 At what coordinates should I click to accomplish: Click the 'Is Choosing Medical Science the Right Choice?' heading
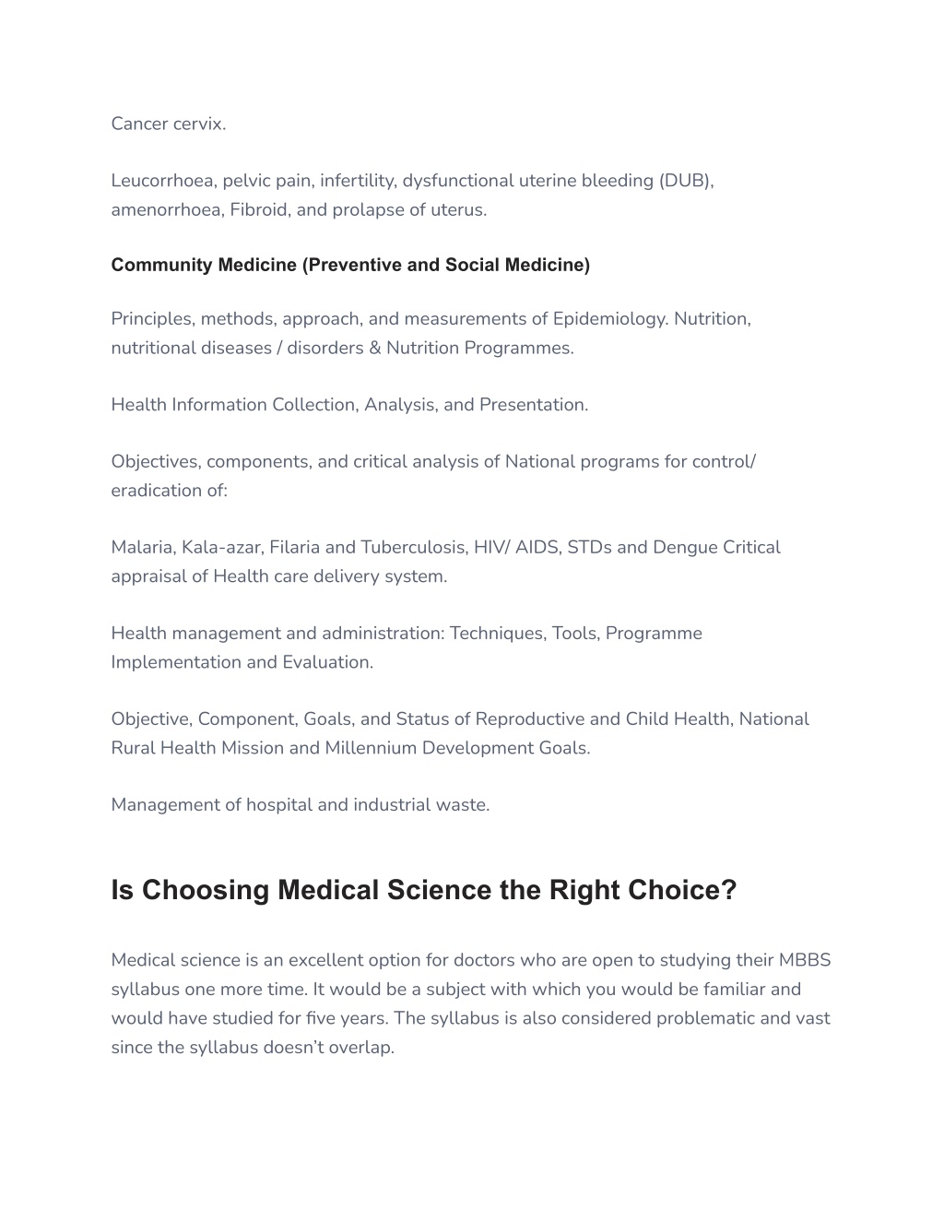[424, 890]
